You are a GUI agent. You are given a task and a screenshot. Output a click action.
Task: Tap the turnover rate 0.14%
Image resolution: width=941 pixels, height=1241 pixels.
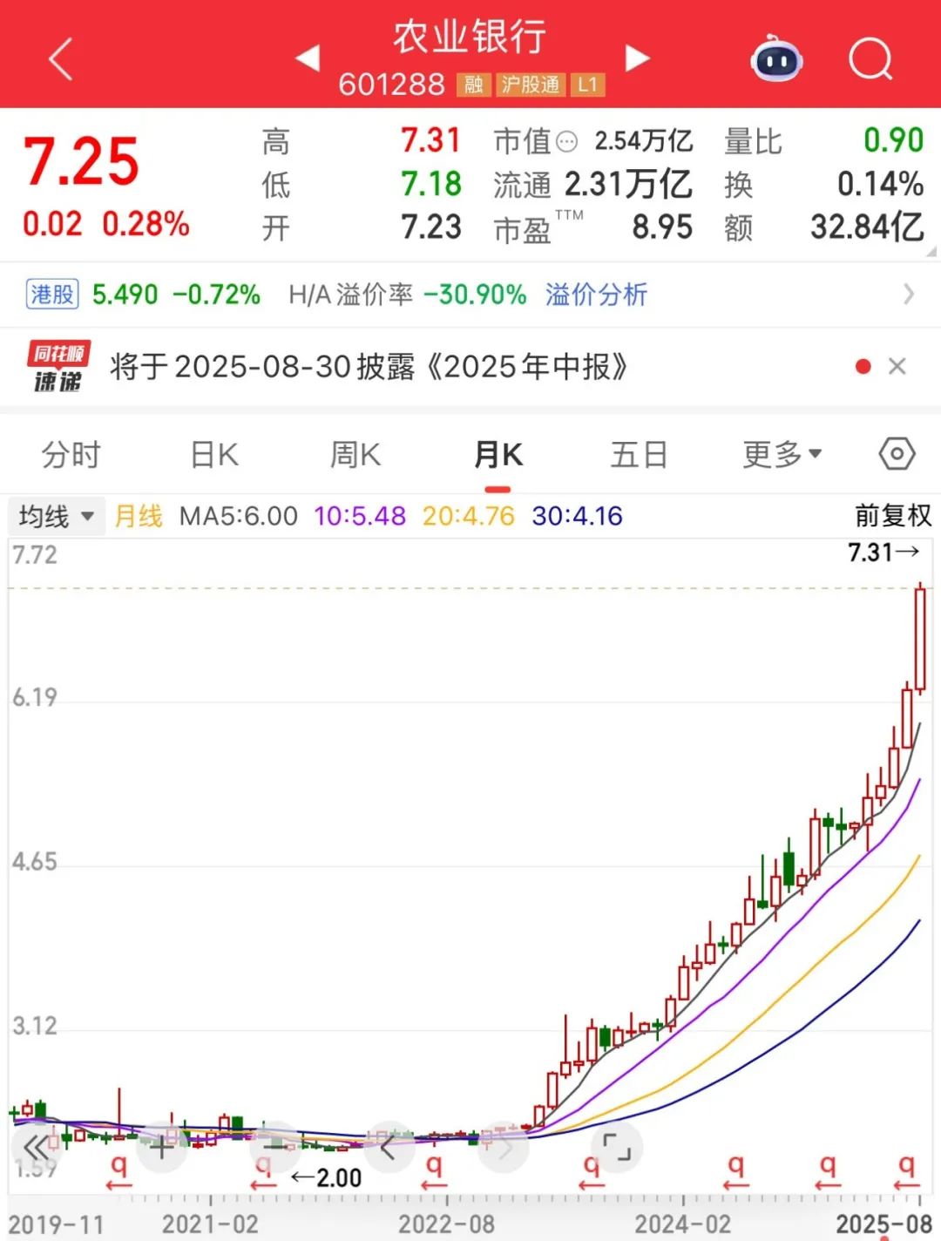coord(880,184)
